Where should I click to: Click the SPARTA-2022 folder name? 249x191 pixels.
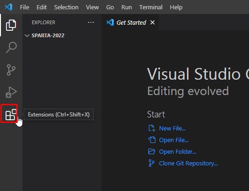tap(48, 35)
